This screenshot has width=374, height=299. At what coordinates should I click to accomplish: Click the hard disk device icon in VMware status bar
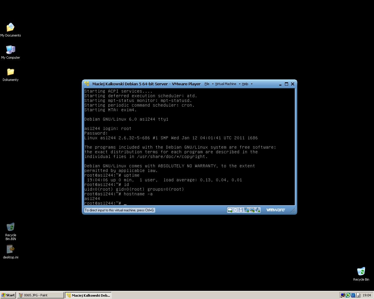point(230,210)
